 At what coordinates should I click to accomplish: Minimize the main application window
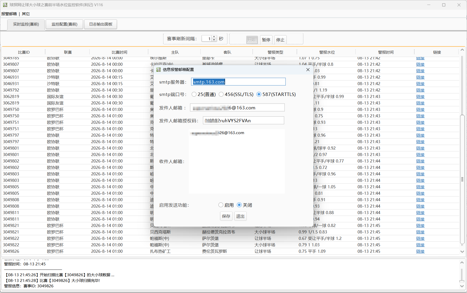coord(429,5)
